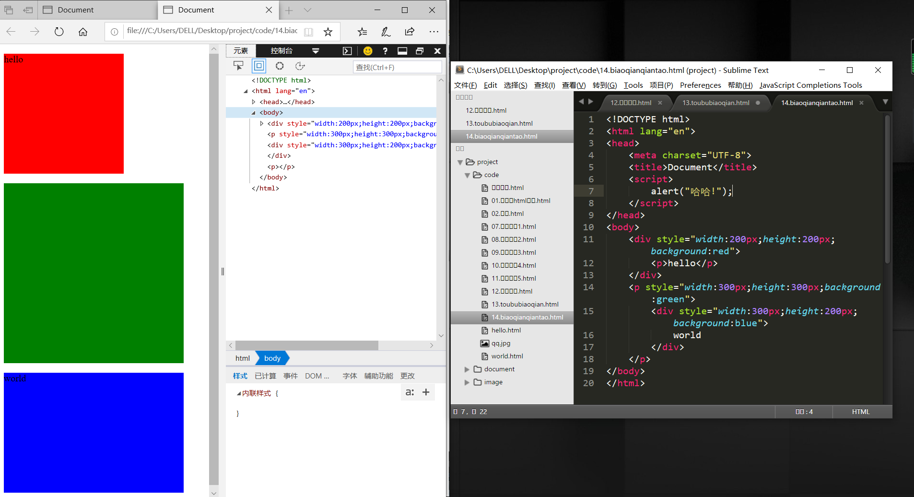Open the Tools menu in Sublime Text
The height and width of the screenshot is (497, 914).
[x=633, y=85]
